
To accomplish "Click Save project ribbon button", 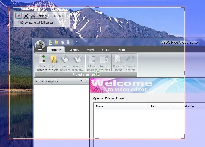I will tap(65, 63).
